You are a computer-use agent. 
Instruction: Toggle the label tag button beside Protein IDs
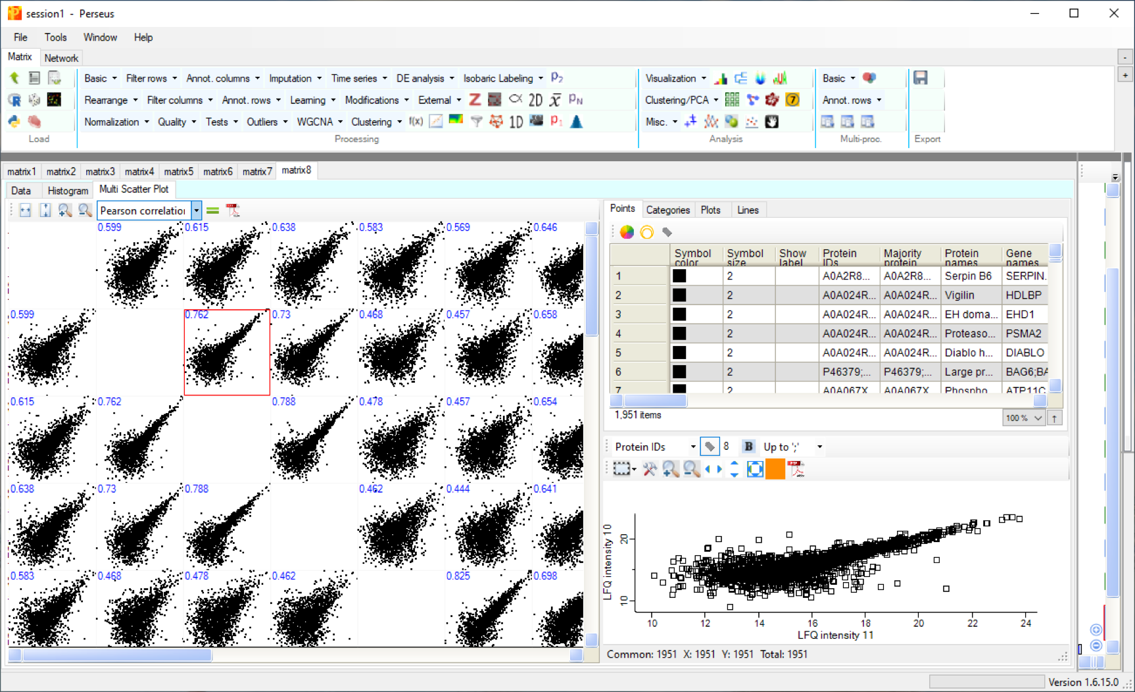(710, 447)
